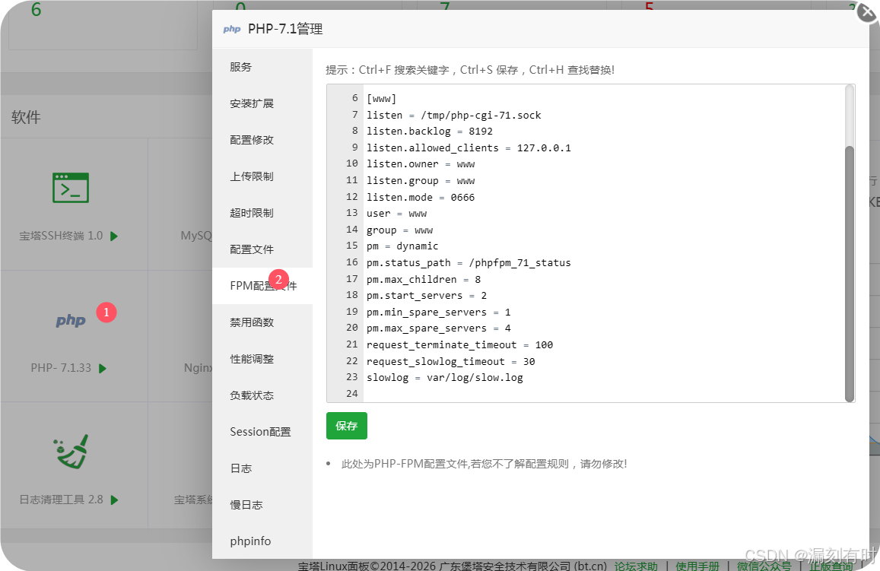Click the [www] section line
880x571 pixels.
coord(382,99)
